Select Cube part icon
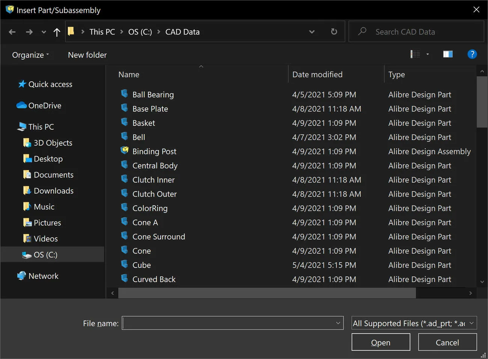This screenshot has height=359, width=488. 124,264
